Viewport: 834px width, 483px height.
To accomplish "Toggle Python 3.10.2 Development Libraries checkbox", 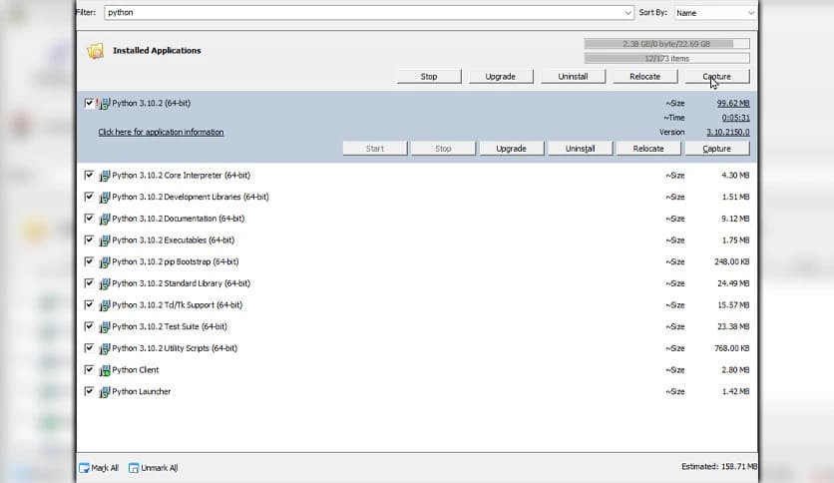I will click(89, 197).
